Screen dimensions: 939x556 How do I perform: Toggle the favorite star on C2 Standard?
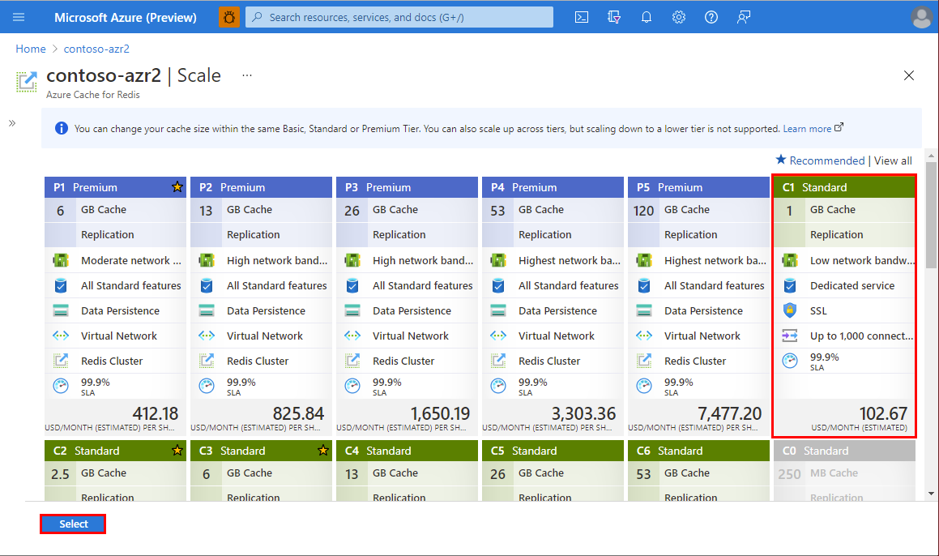click(177, 450)
